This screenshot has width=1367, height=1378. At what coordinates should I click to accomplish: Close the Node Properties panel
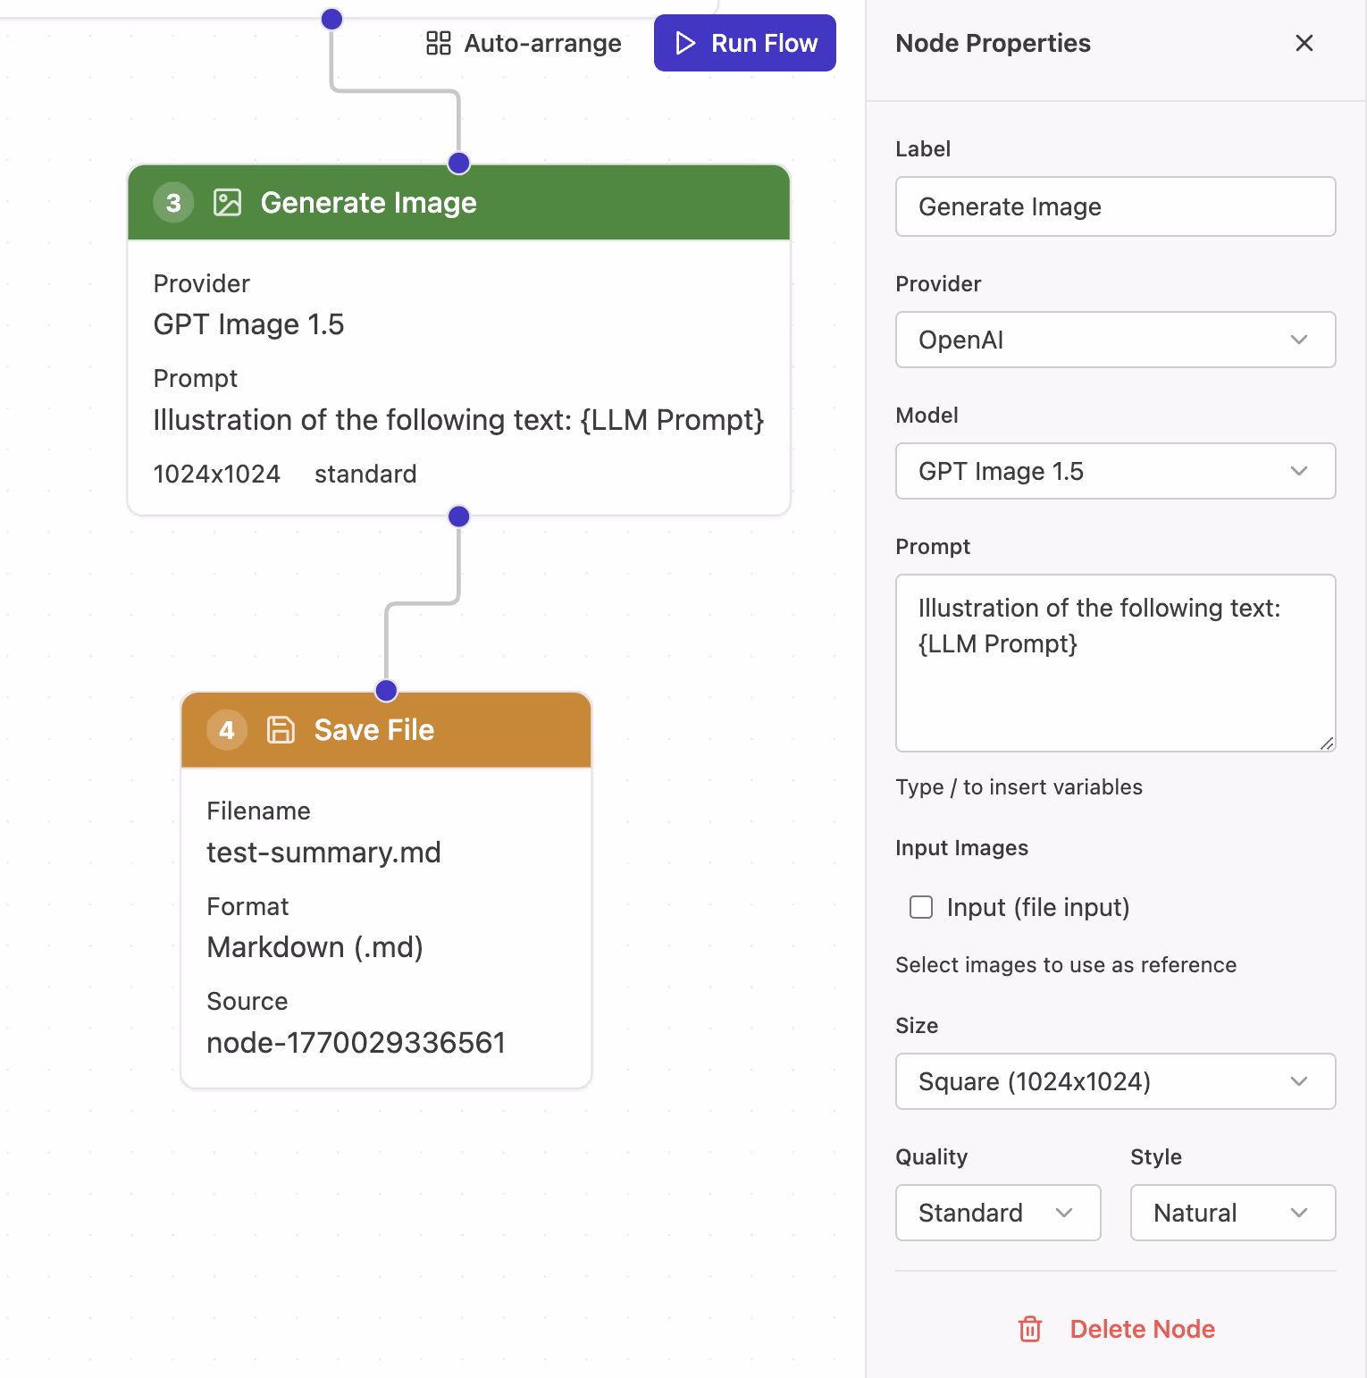pos(1304,43)
